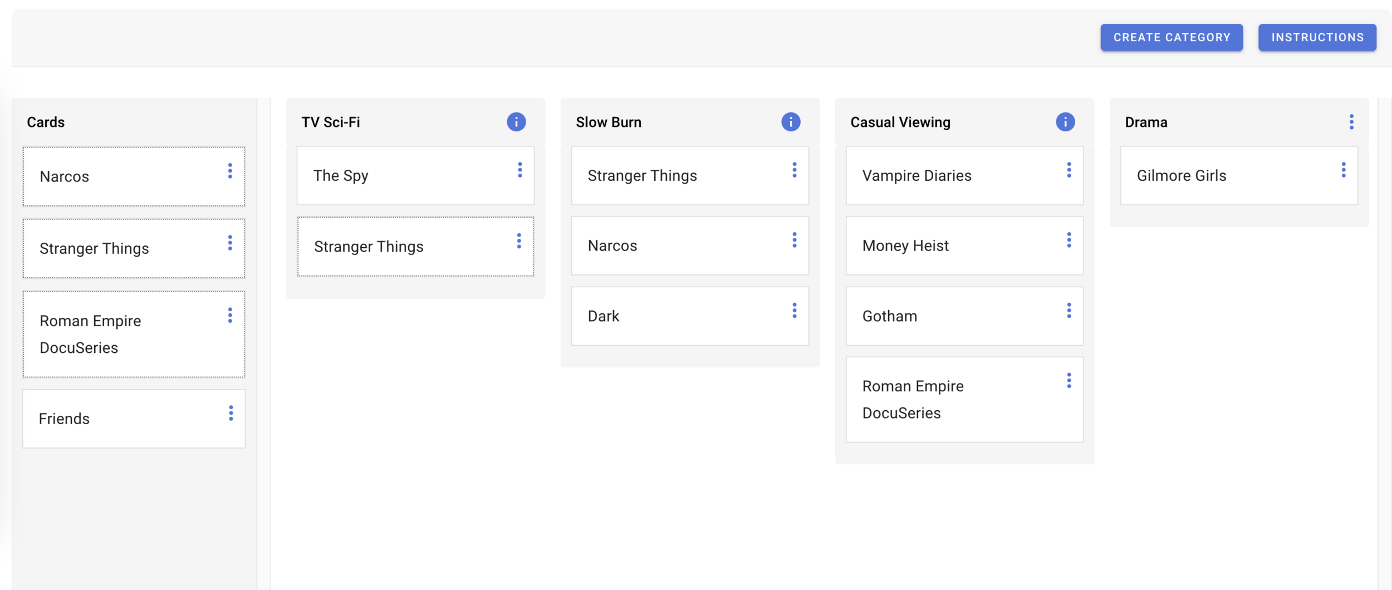Click the TV Sci-Fi category title

pyautogui.click(x=331, y=122)
